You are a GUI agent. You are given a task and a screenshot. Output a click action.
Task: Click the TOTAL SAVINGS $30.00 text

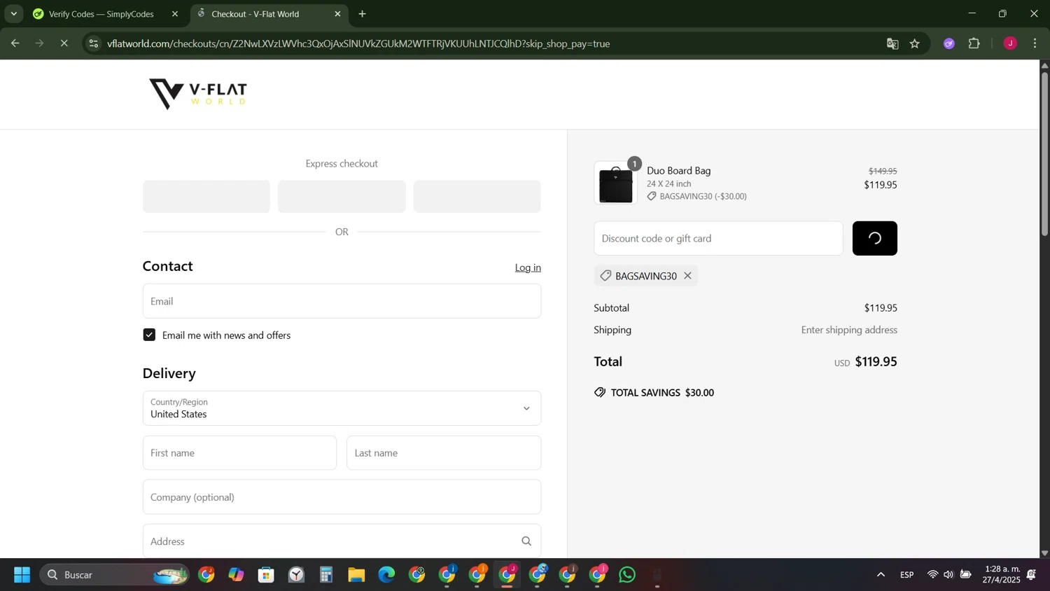(x=662, y=393)
